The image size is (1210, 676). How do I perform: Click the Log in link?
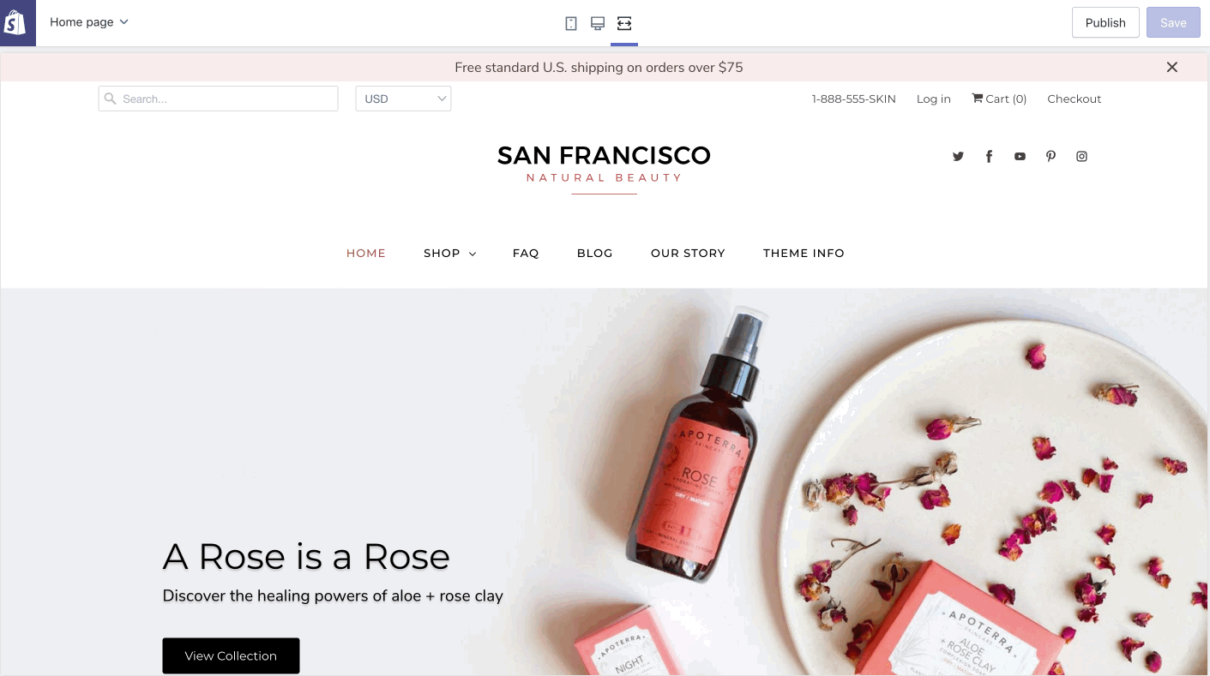[x=933, y=99]
